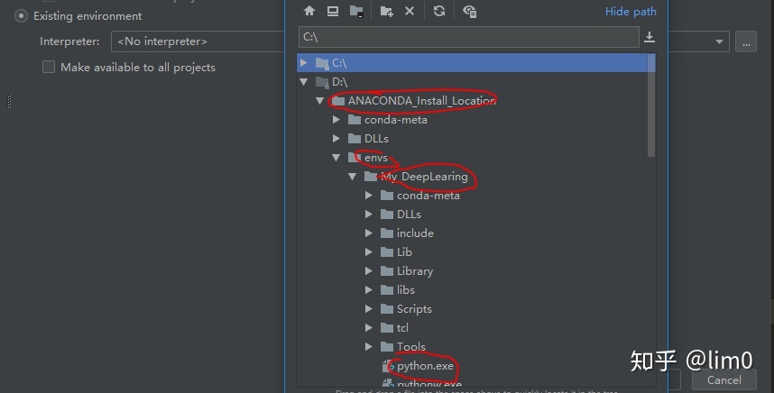Select the include folder

415,233
